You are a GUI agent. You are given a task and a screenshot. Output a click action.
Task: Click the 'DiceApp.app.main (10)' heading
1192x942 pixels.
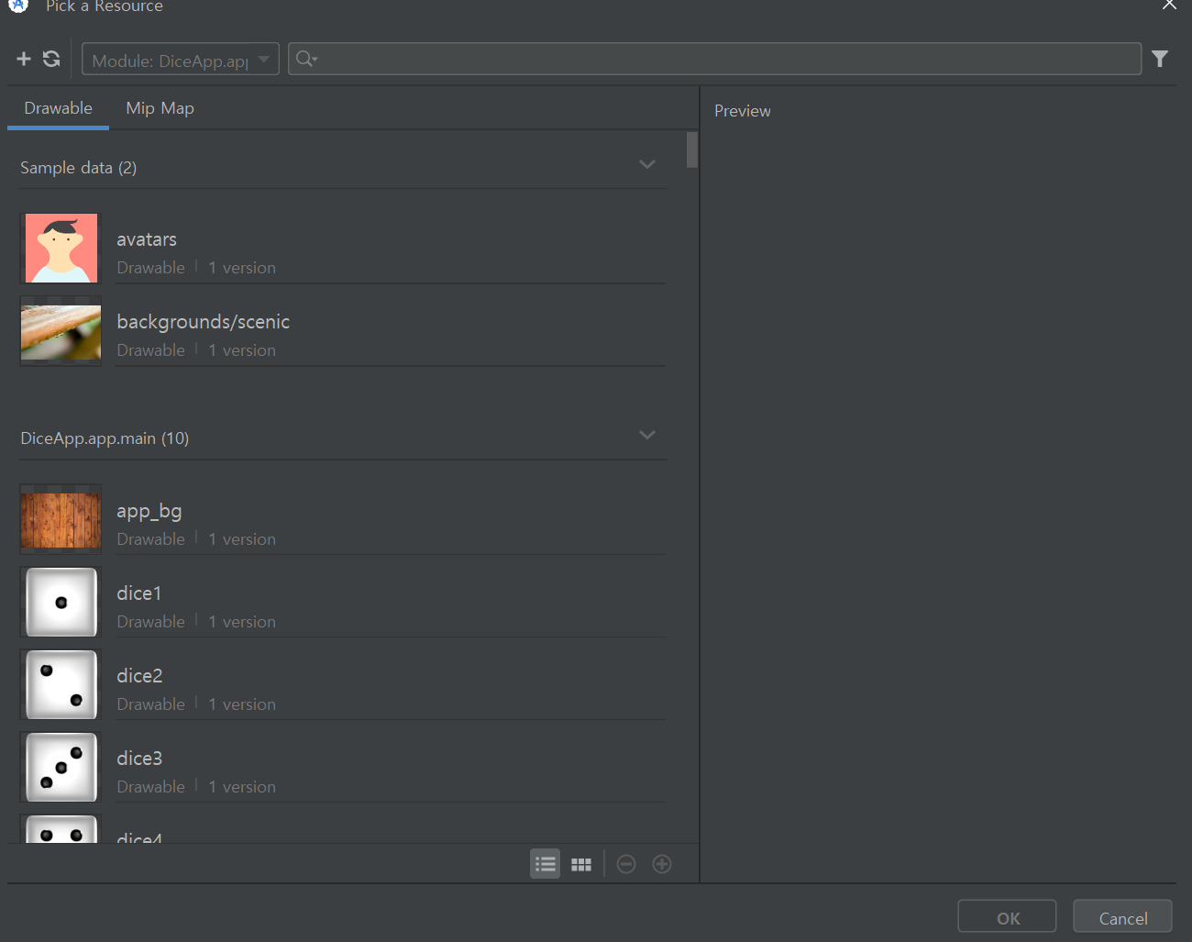pos(105,438)
